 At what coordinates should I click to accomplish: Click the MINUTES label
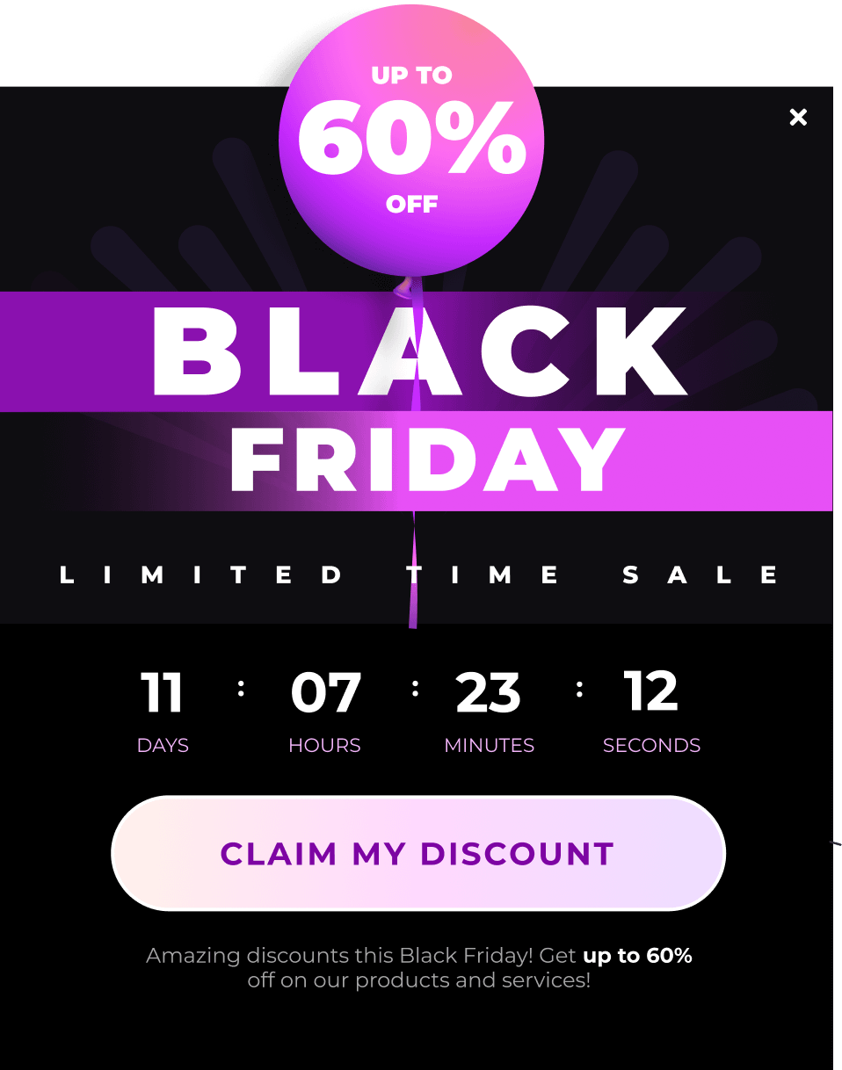pyautogui.click(x=489, y=745)
